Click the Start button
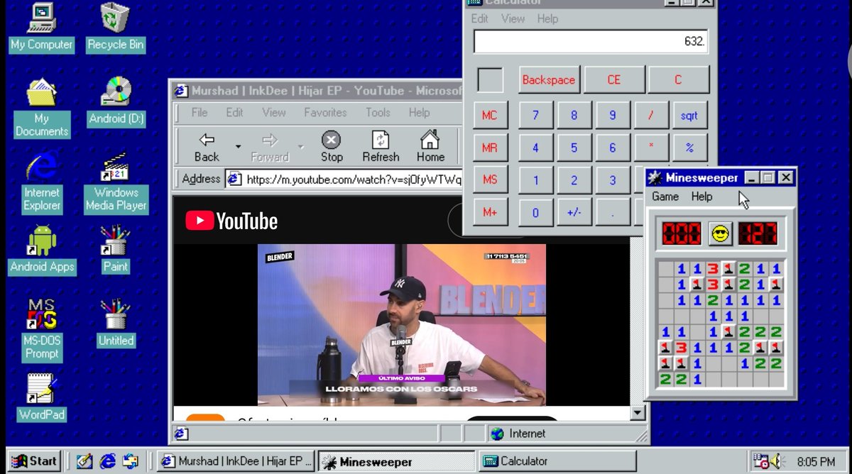 point(35,461)
